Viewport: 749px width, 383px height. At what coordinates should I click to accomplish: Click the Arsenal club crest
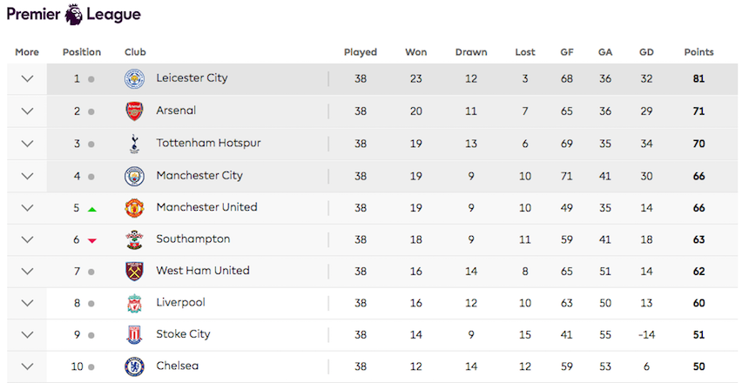(x=134, y=111)
